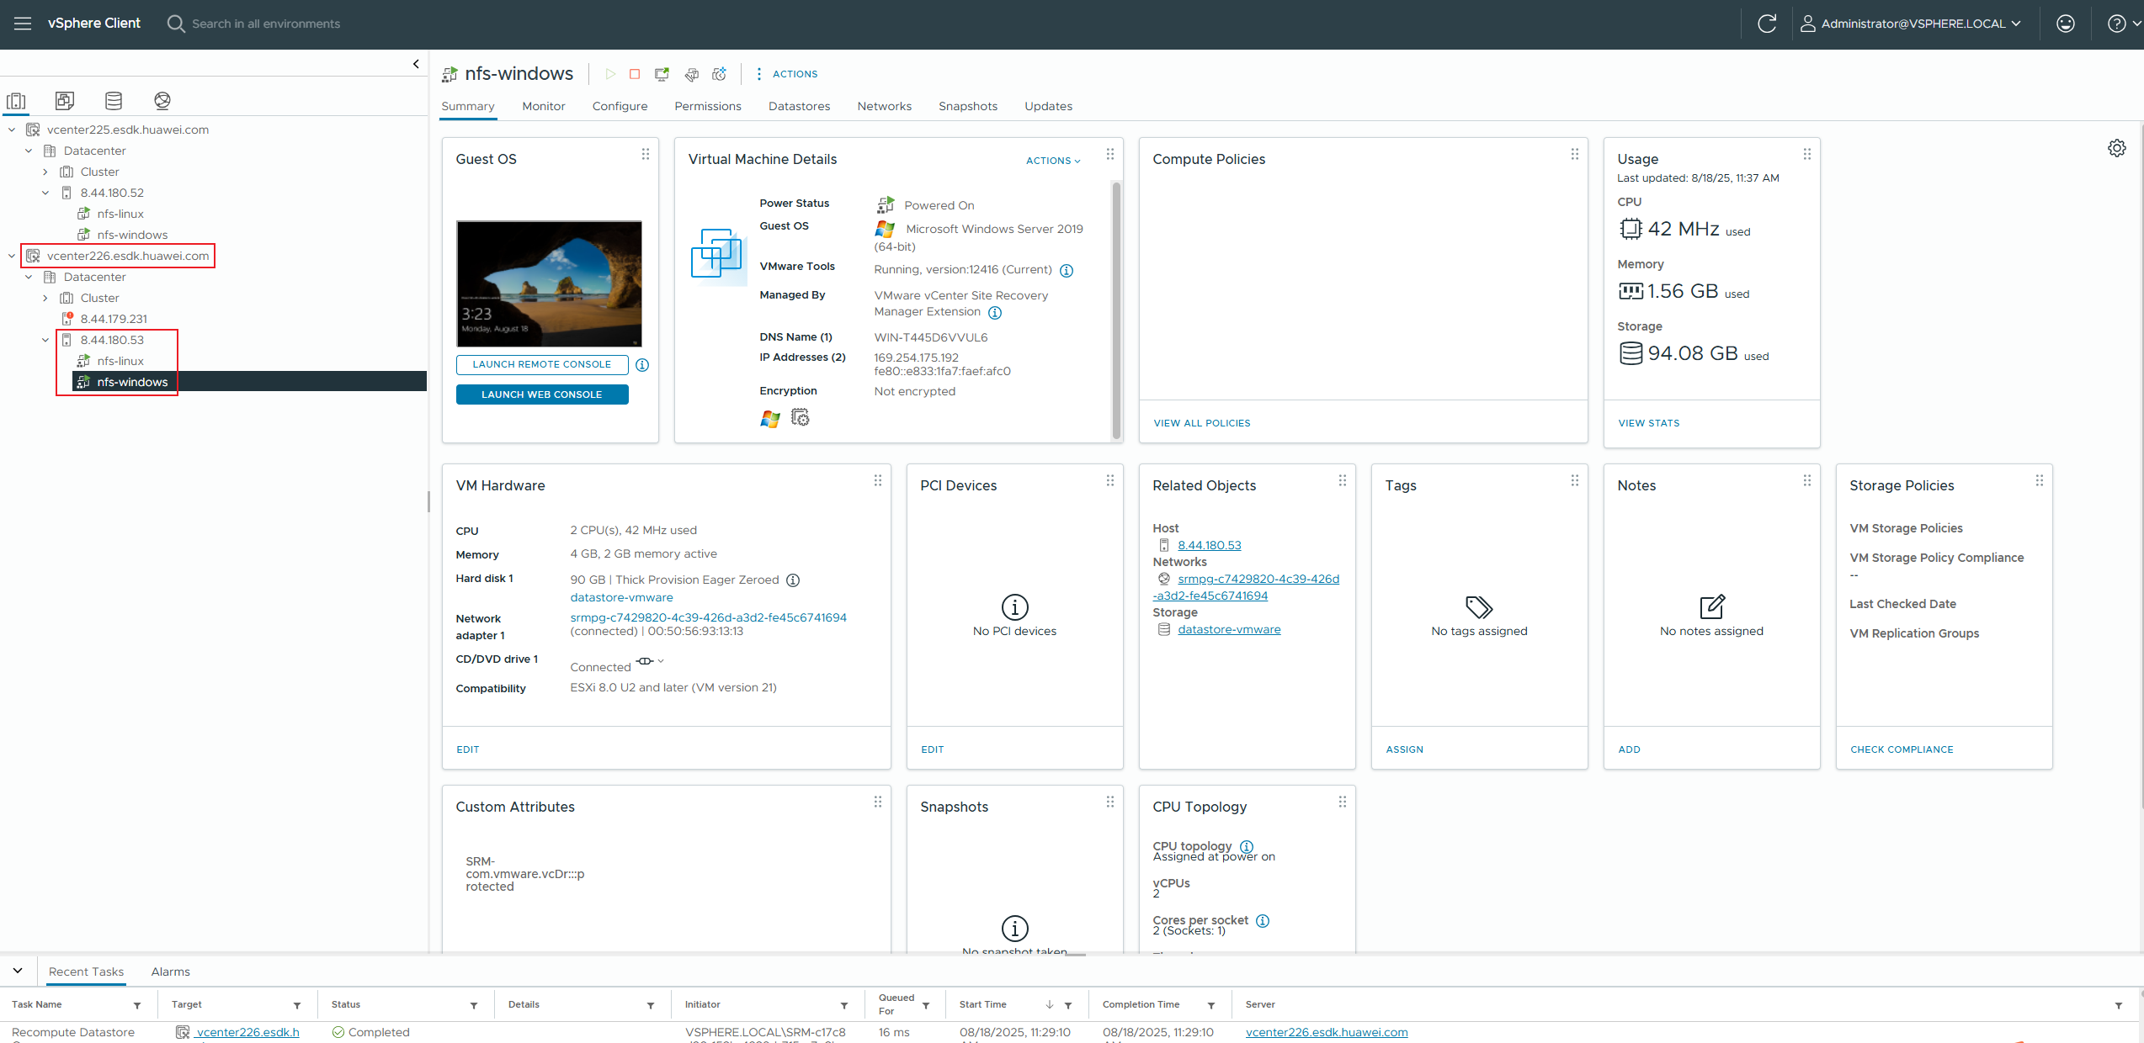Click EDIT in VM Hardware card
Screen dimensions: 2144x1043
467,749
